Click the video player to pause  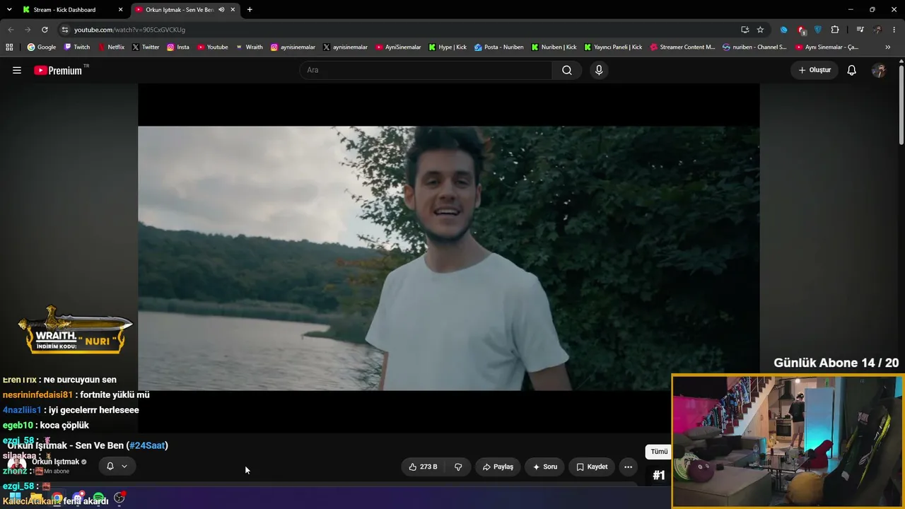(449, 258)
